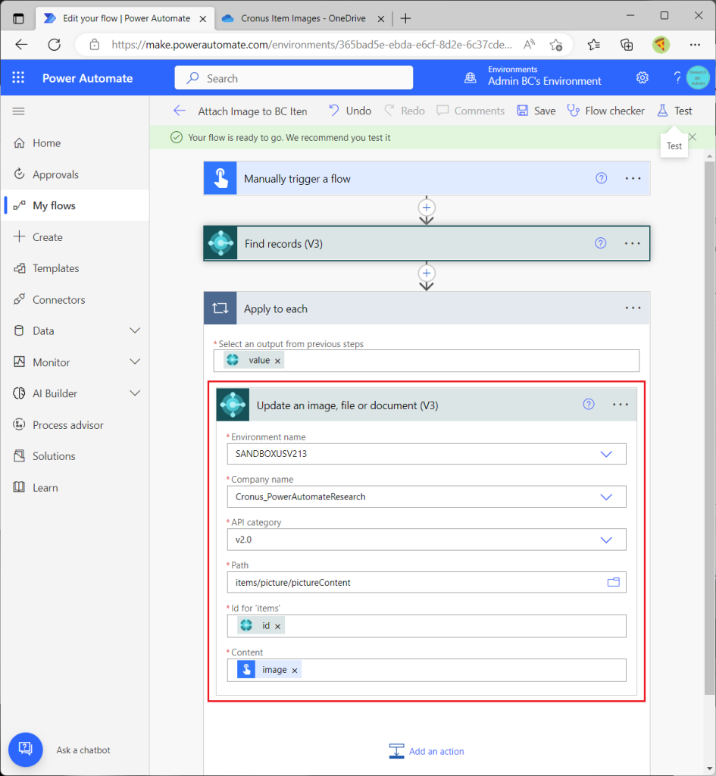
Task: Click the vertical scrollbar of flow canvas
Action: point(710,428)
